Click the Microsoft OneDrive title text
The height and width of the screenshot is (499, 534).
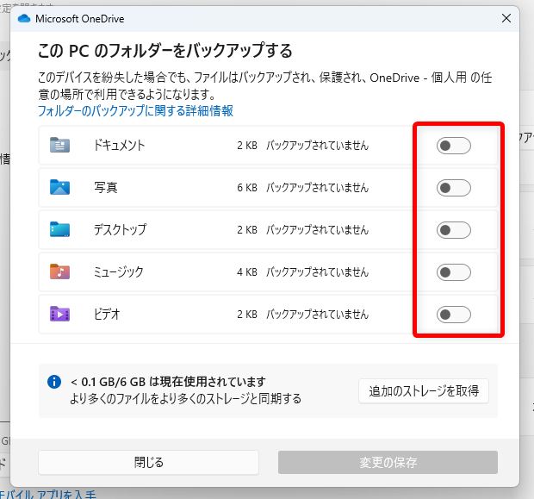(80, 19)
